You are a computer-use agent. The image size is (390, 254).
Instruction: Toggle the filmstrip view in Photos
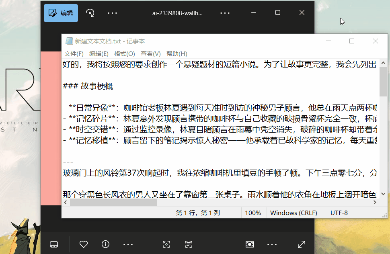pos(53,244)
